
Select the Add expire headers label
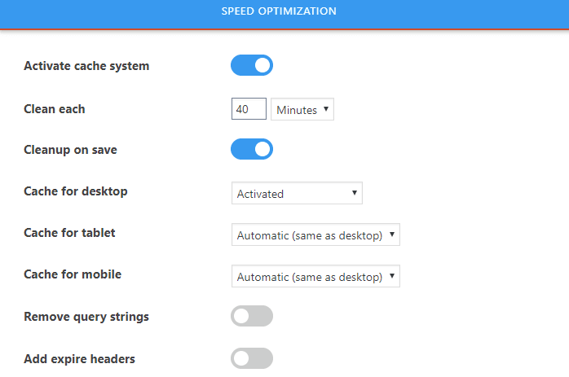point(79,358)
